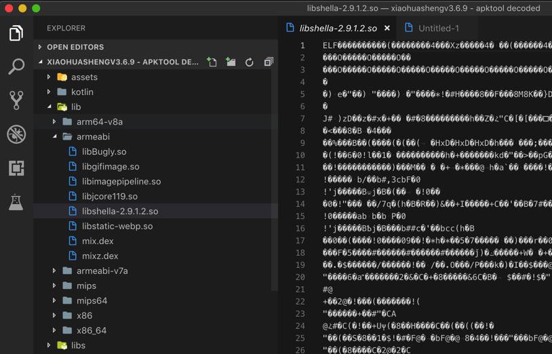
Task: Refresh the explorer file tree
Action: click(x=250, y=62)
